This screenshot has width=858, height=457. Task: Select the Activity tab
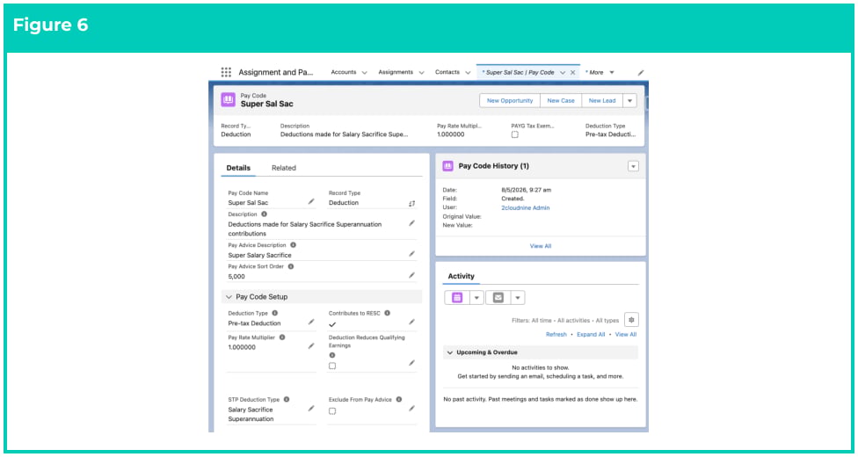tap(462, 276)
